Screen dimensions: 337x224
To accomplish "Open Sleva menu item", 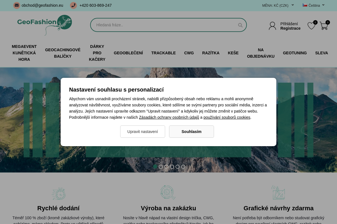I will pos(322,53).
